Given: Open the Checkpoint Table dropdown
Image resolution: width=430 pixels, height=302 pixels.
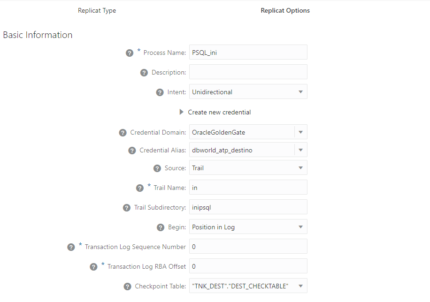Looking at the screenshot, I should (300, 286).
